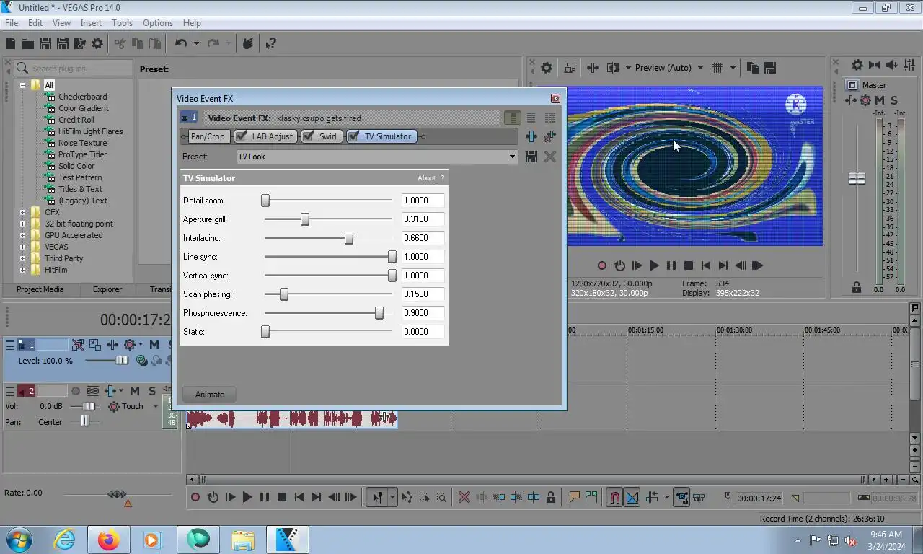
Task: Open the Master bus settings gear icon
Action: pyautogui.click(x=857, y=65)
